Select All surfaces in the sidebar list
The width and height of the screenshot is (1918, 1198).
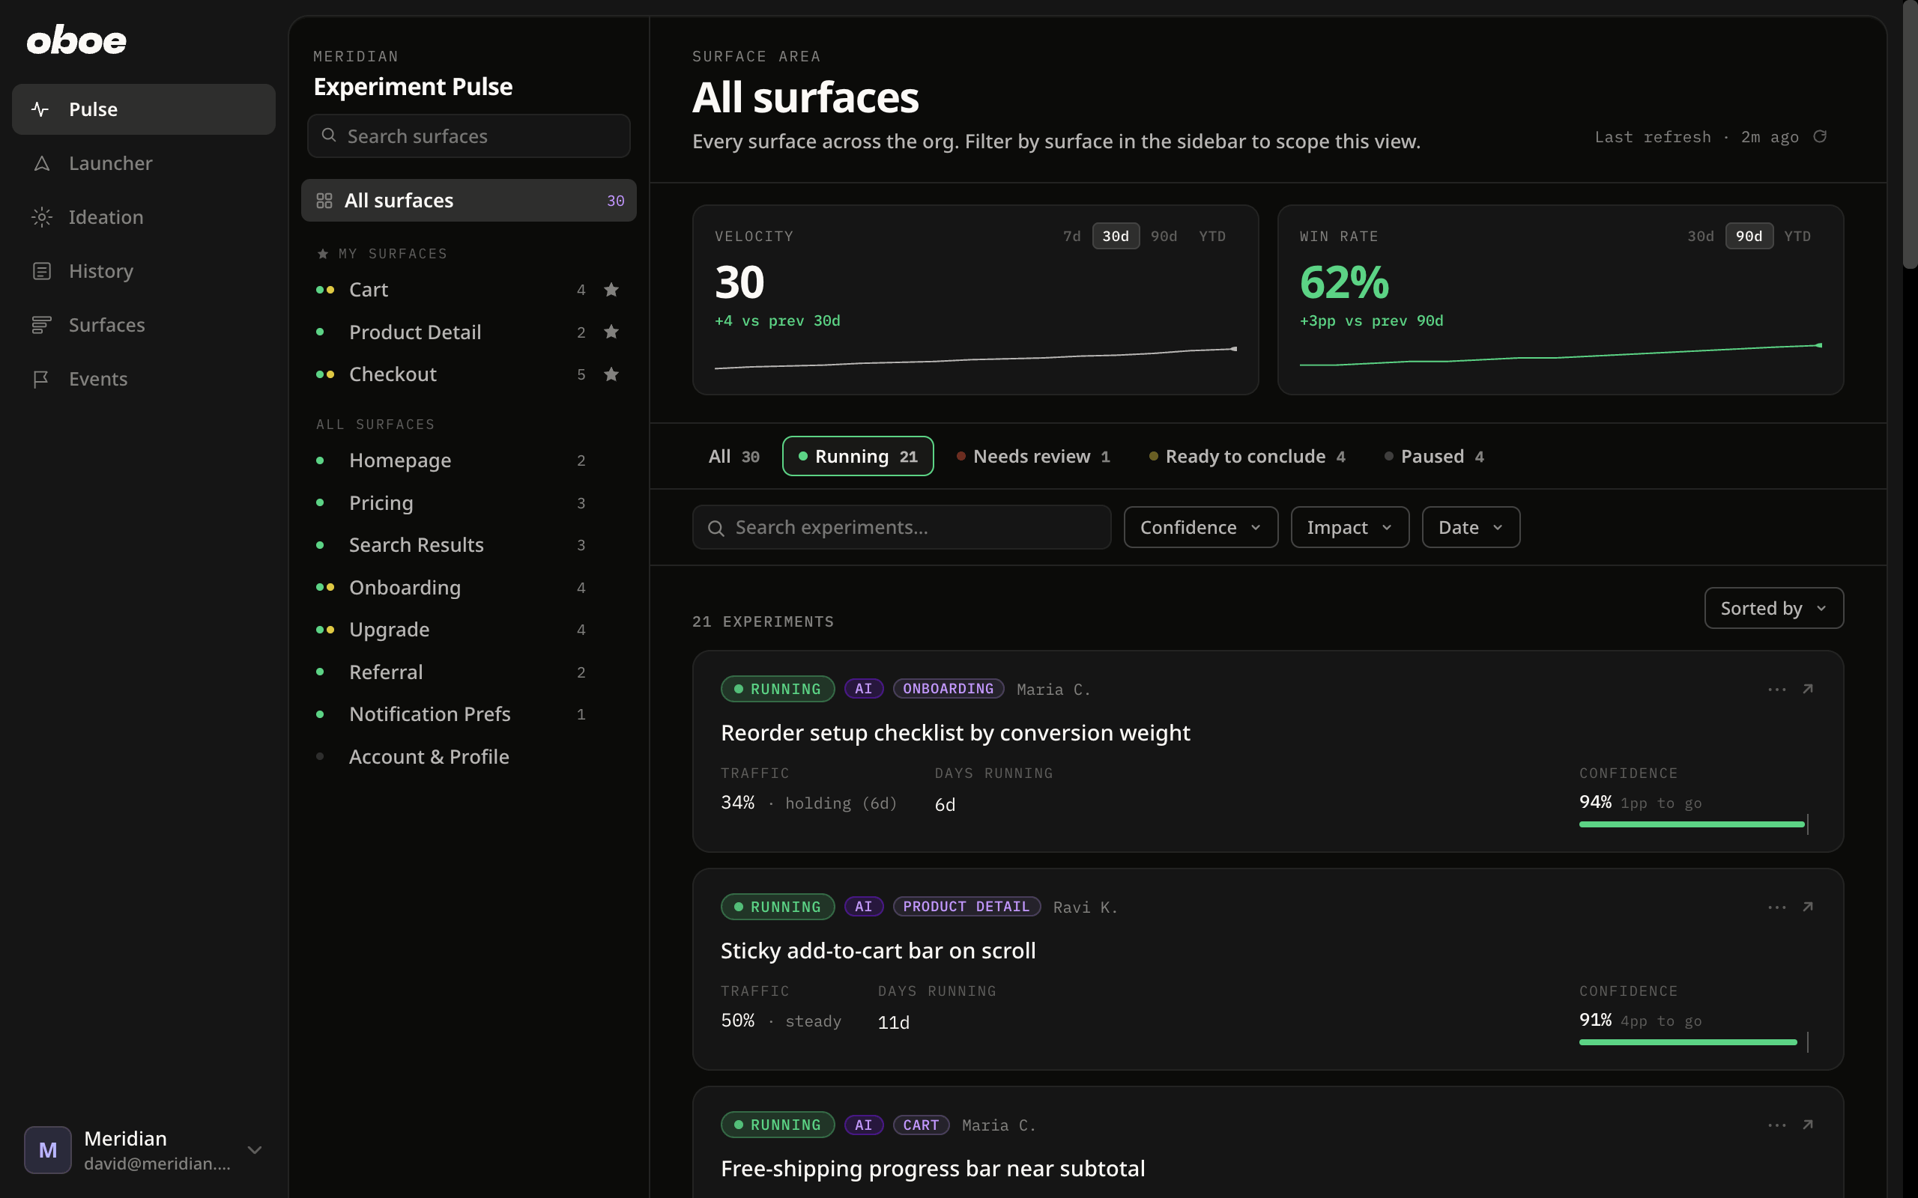coord(468,201)
